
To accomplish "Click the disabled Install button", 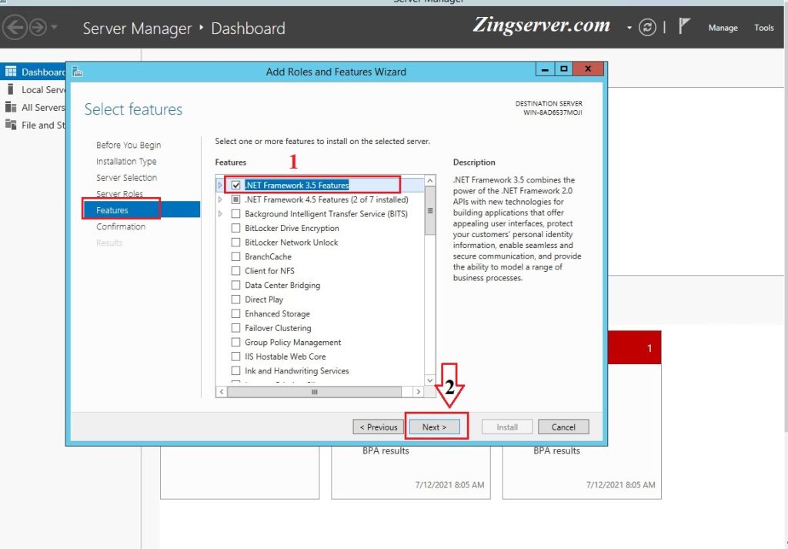I will (507, 427).
